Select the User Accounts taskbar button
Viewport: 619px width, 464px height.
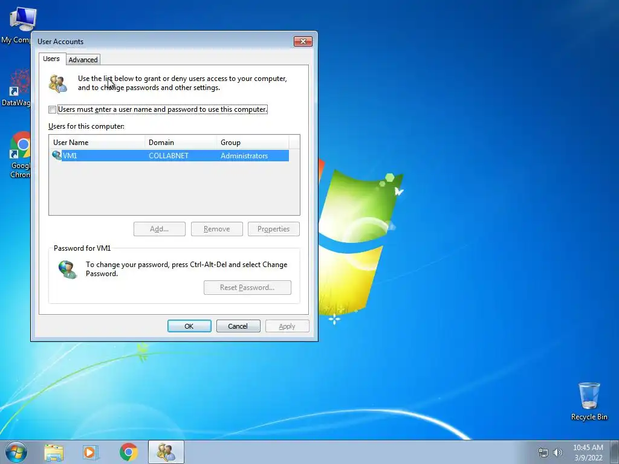tap(166, 452)
